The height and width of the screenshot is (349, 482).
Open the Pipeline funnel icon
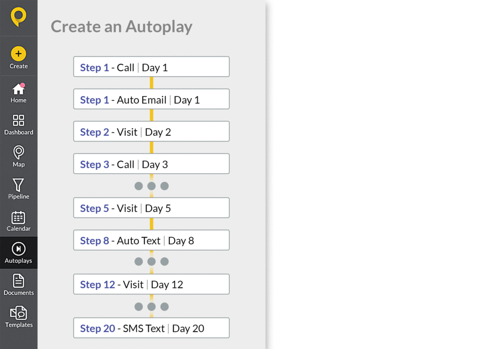(18, 185)
